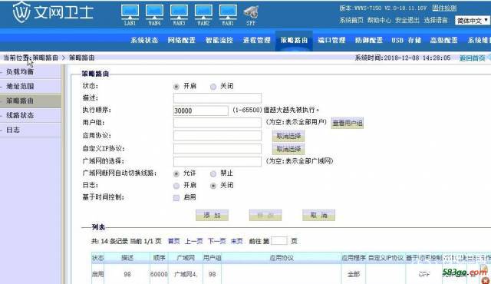Image resolution: width=491 pixels, height=284 pixels.
Task: Go to 首页 of the list
Action: [174, 241]
